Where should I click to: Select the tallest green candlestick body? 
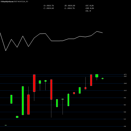tap(23, 101)
